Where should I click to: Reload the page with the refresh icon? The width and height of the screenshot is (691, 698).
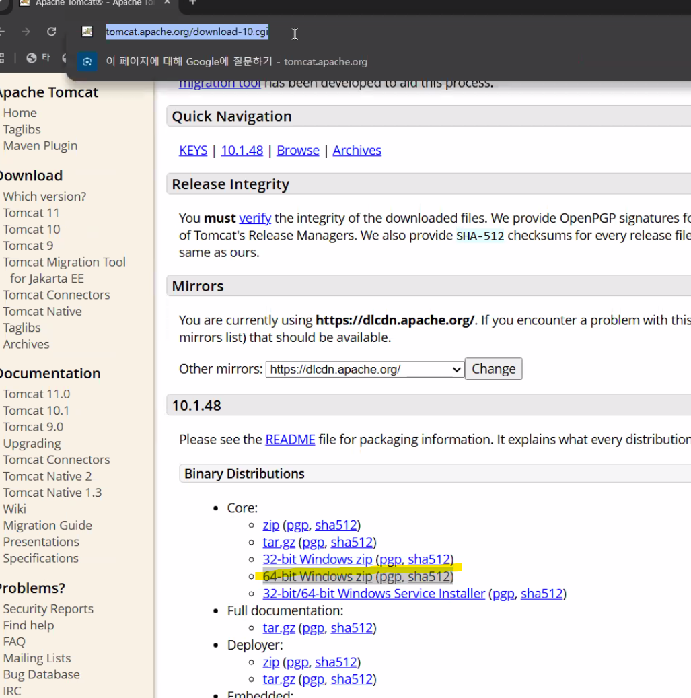[x=52, y=32]
